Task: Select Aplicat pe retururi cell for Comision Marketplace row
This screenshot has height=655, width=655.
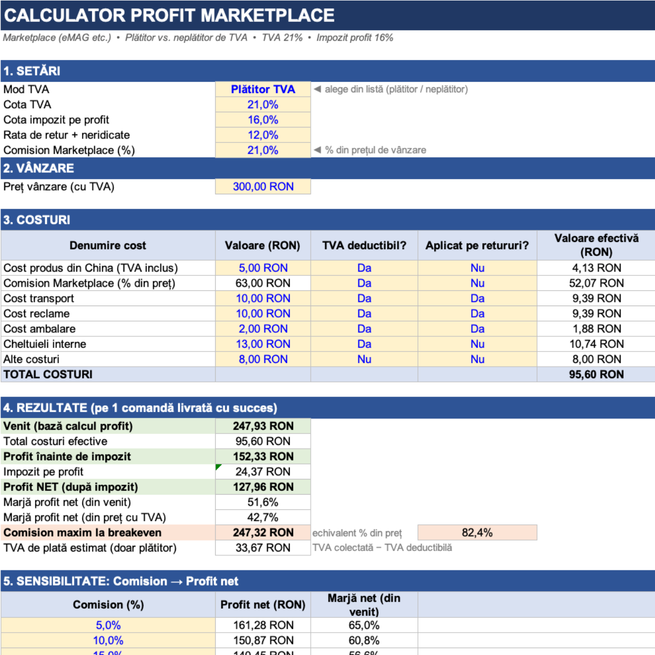Action: tap(477, 283)
